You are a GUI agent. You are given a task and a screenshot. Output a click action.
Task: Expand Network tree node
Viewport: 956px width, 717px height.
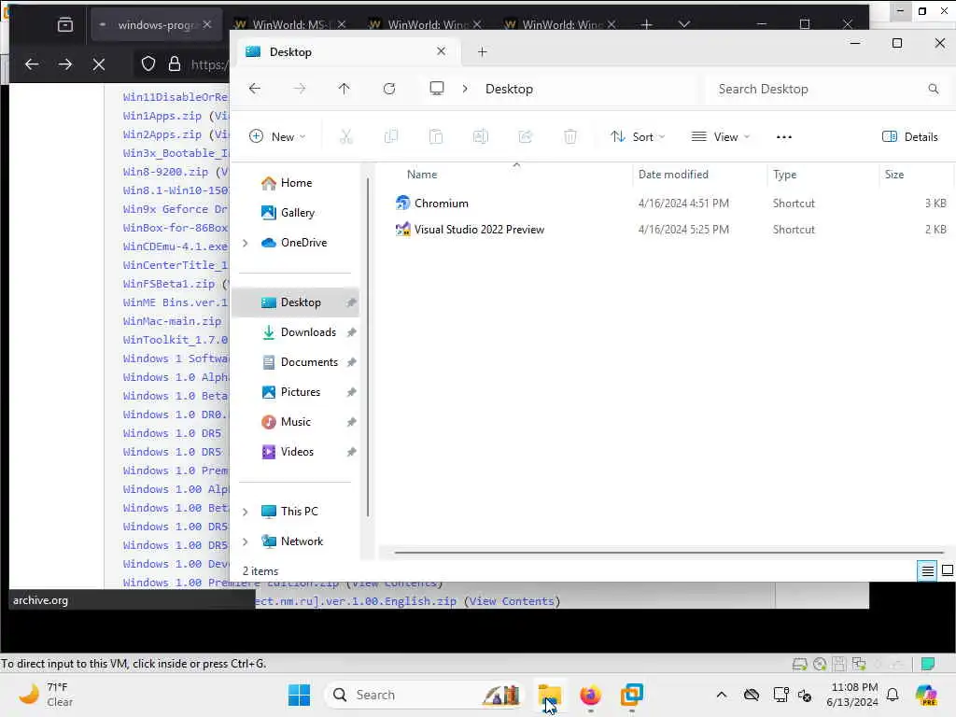246,541
